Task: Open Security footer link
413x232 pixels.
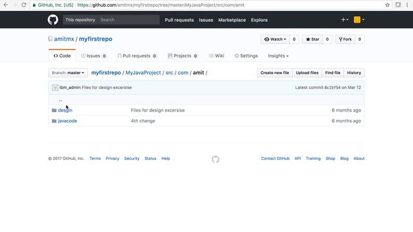Action: 132,159
